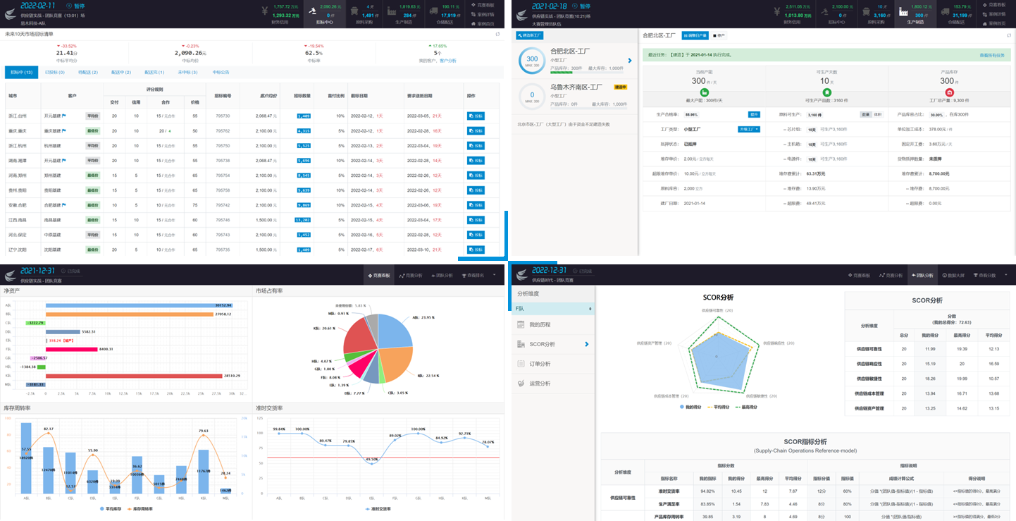Open the F队 team selector dropdown
This screenshot has height=521, width=1016.
pyautogui.click(x=553, y=309)
